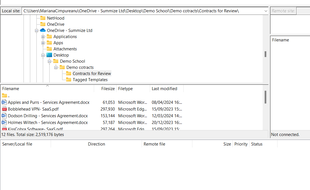Click inside the Local site path field
Image resolution: width=310 pixels, height=190 pixels.
pos(140,11)
